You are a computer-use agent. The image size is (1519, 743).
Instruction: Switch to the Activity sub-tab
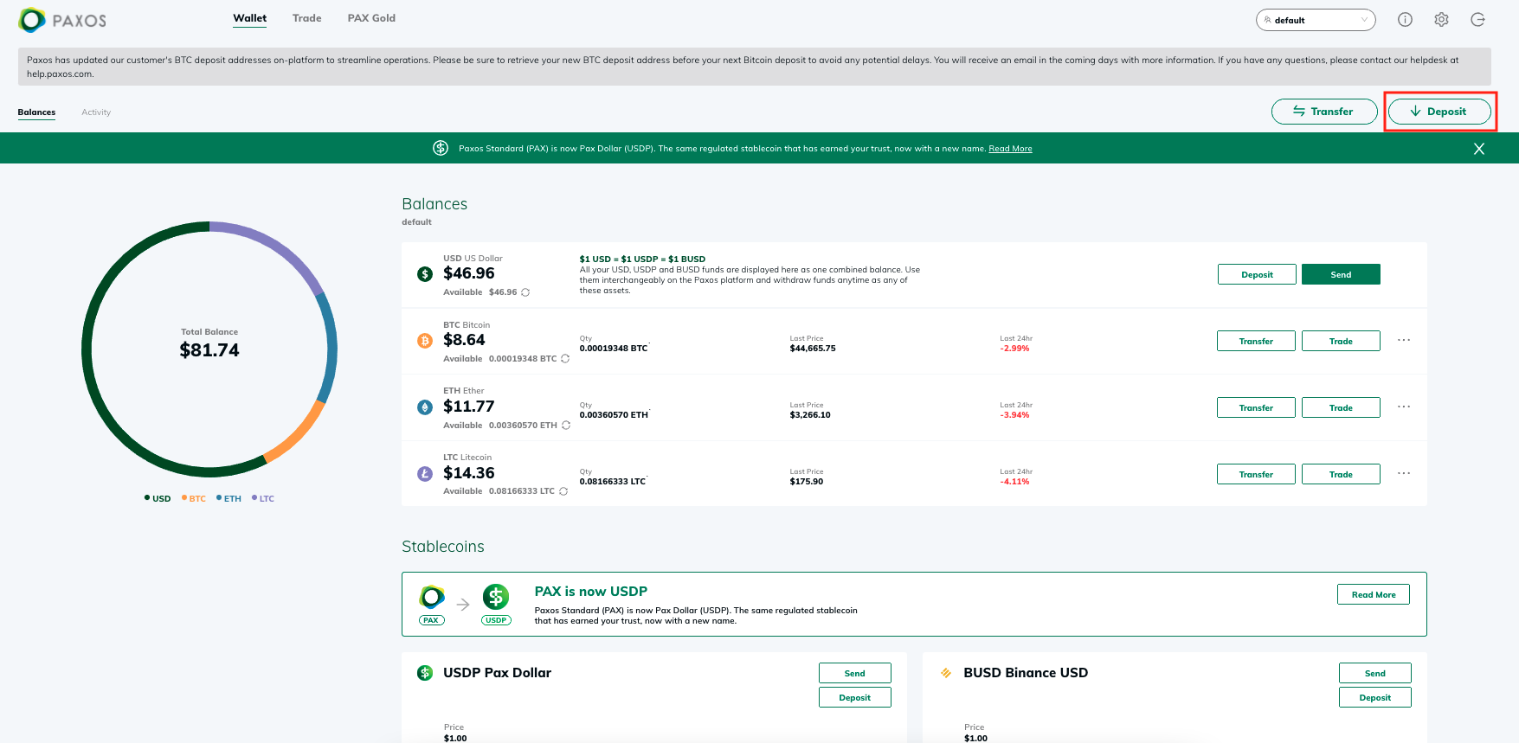pyautogui.click(x=96, y=112)
